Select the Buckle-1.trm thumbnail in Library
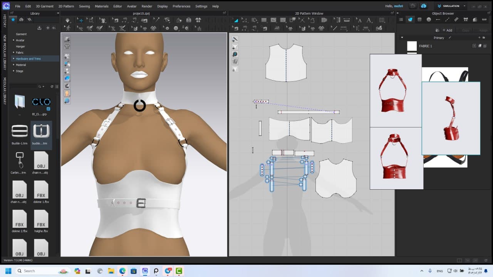The image size is (493, 277). 20,131
